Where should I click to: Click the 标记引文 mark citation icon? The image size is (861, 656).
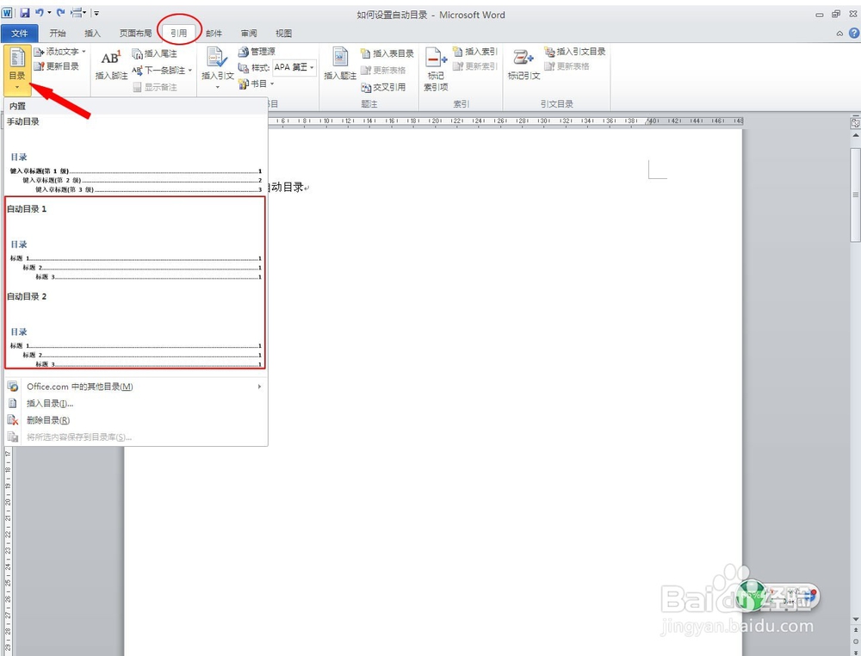click(523, 58)
